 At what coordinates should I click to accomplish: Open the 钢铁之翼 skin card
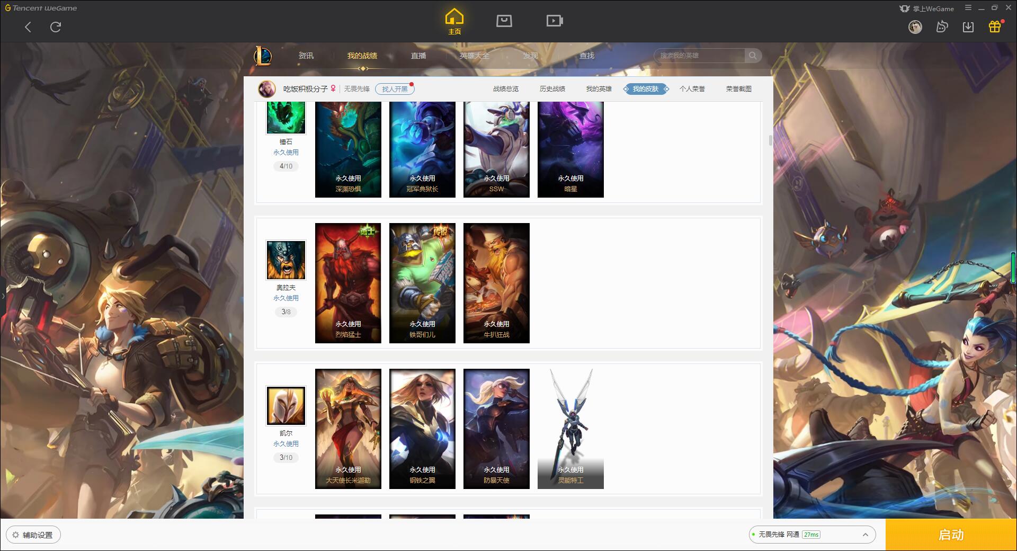(x=422, y=429)
